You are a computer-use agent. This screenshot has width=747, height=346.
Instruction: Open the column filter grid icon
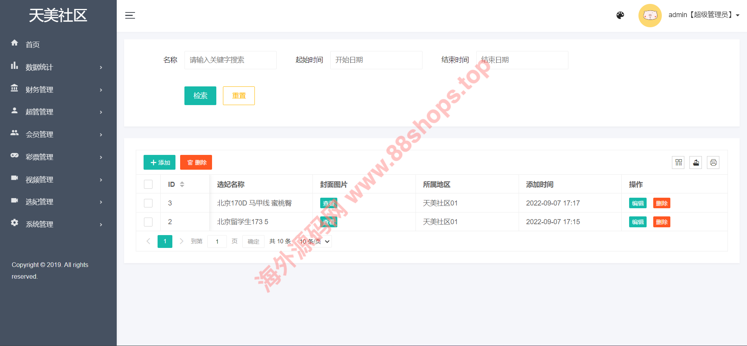pos(678,163)
